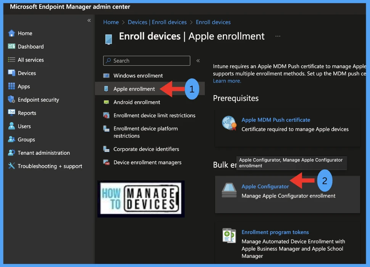
Task: Click "Certificate required to manage Apple devices" text
Action: [295, 129]
